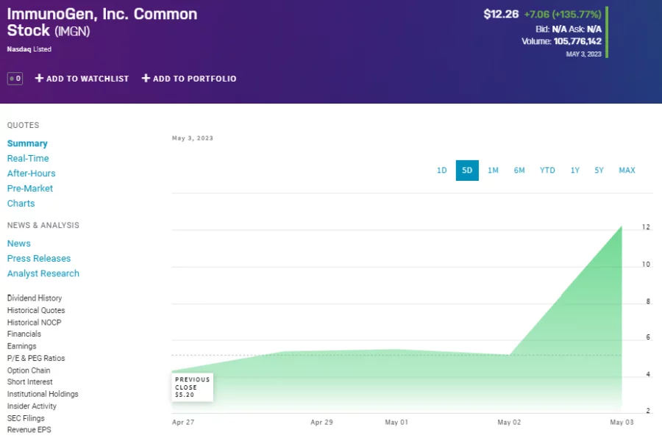Go to Pre-Market quotes
This screenshot has width=662, height=441.
pyautogui.click(x=30, y=189)
